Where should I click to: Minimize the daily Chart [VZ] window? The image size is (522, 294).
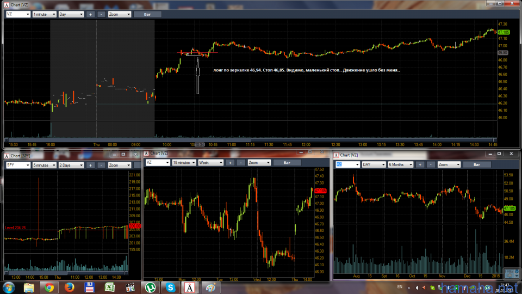coord(490,154)
